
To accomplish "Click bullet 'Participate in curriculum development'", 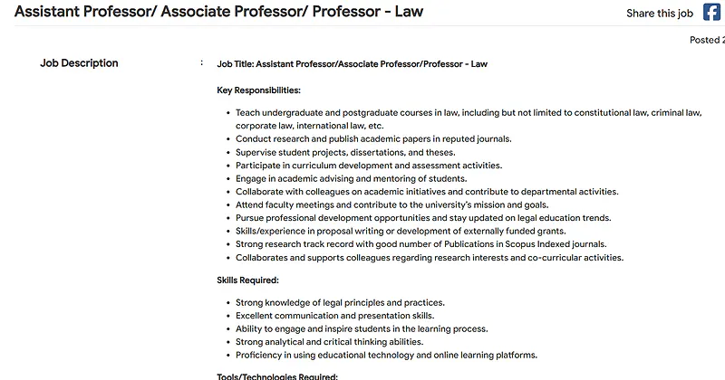I will [x=369, y=166].
